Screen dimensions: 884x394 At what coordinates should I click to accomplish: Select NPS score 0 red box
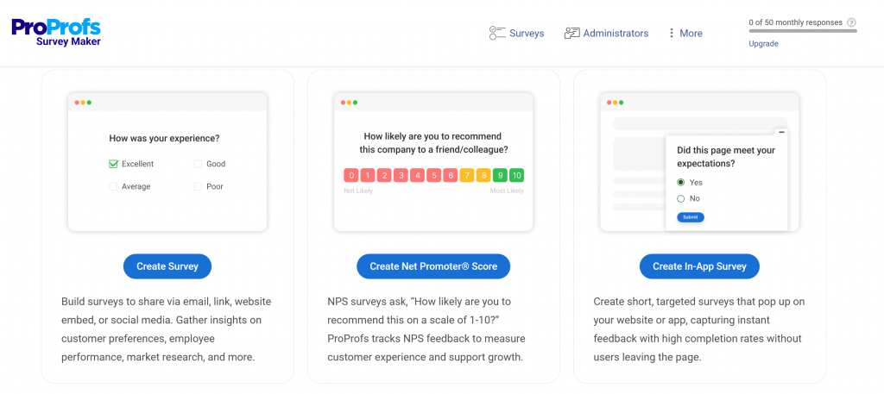click(x=351, y=175)
